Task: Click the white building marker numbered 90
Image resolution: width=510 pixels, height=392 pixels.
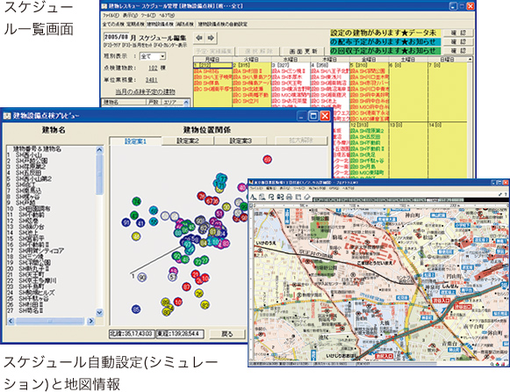Action: tap(142, 278)
